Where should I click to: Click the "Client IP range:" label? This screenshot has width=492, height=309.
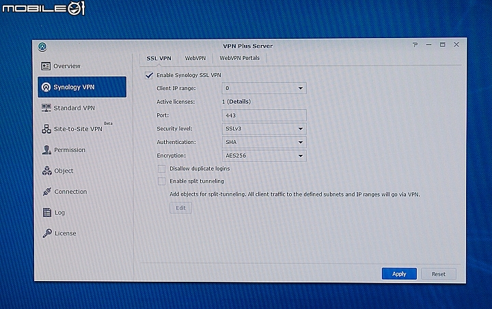tap(176, 88)
